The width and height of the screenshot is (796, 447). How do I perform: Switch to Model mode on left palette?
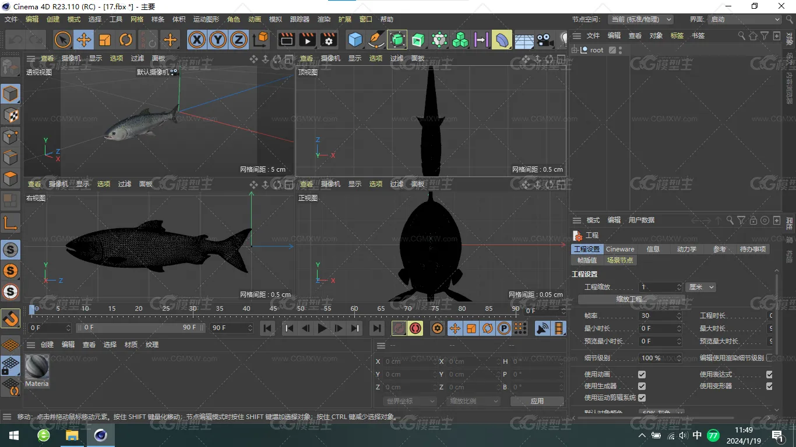pos(10,94)
